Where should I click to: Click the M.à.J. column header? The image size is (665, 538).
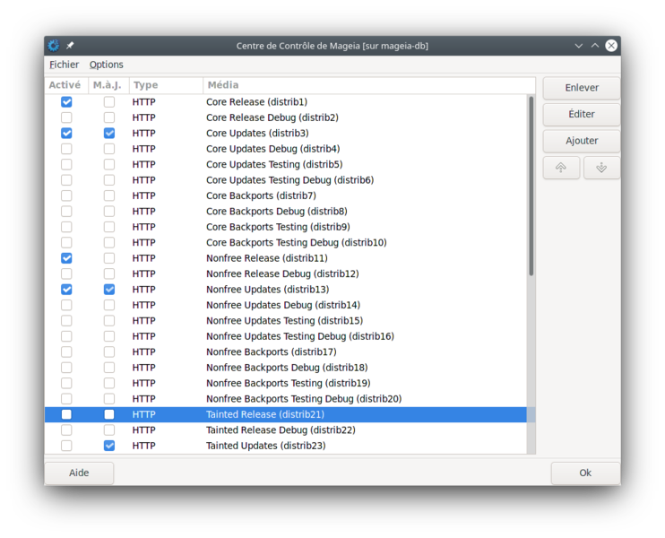click(x=108, y=85)
